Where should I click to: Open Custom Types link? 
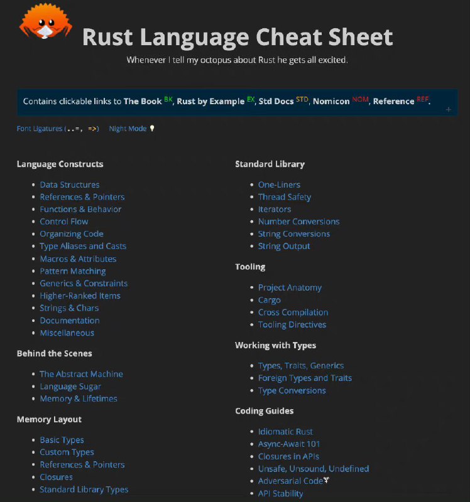67,452
